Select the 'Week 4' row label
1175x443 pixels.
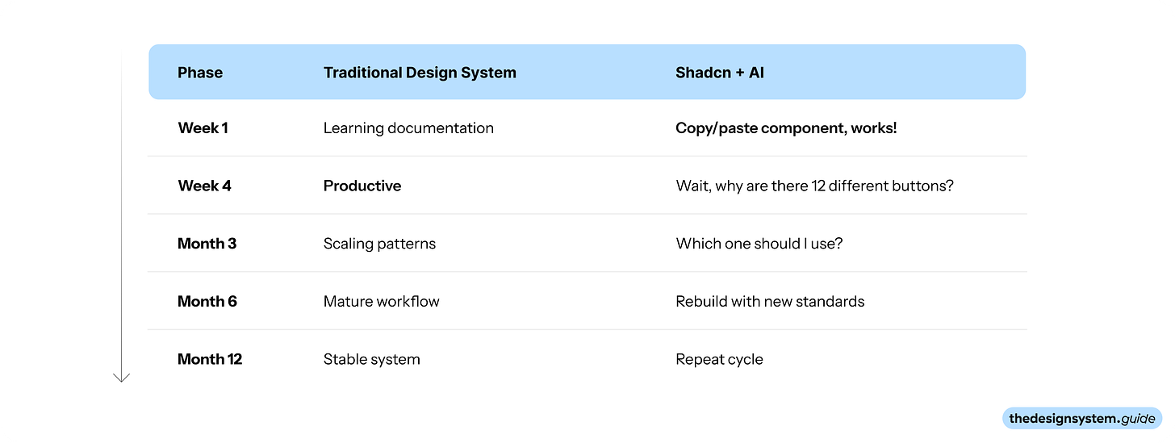coord(204,186)
